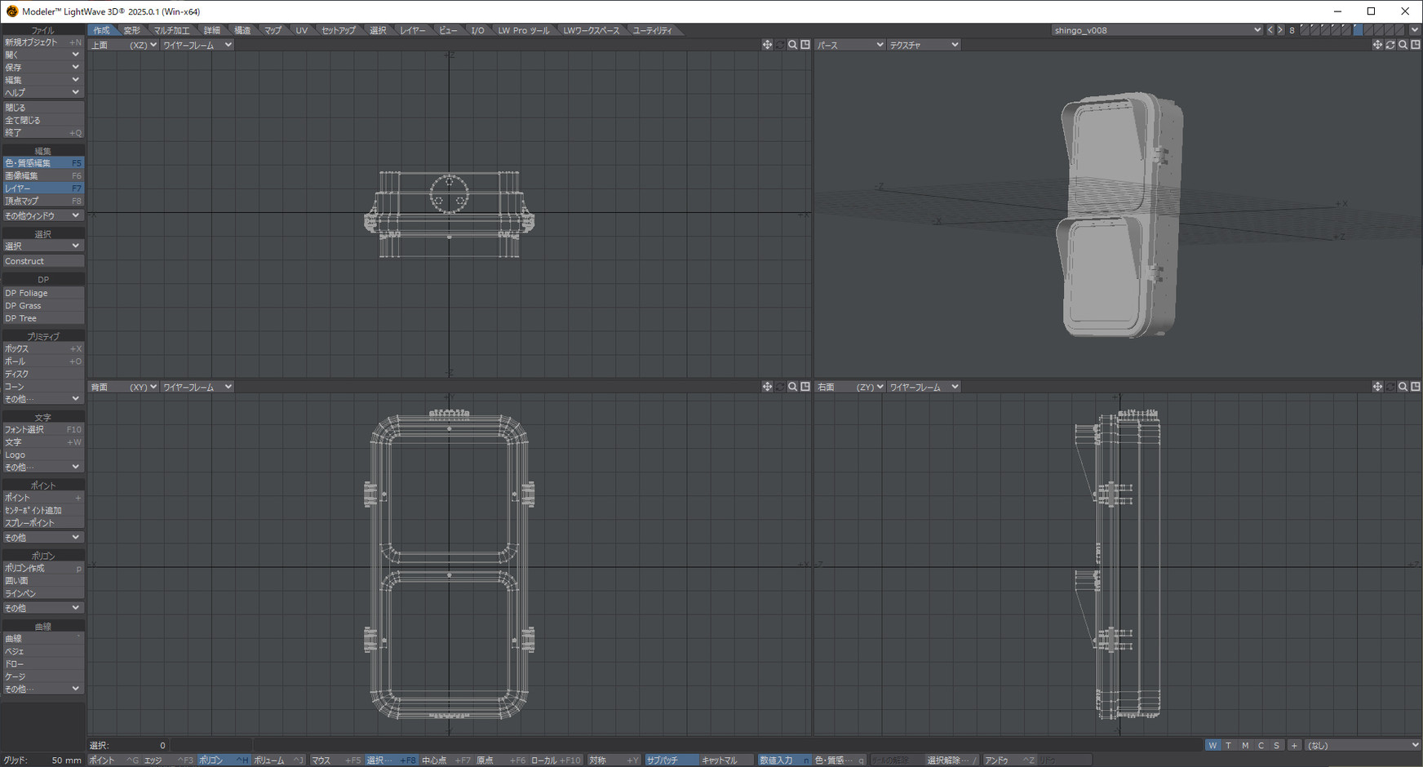
Task: Click rotate icon in perspective viewport
Action: point(1390,45)
